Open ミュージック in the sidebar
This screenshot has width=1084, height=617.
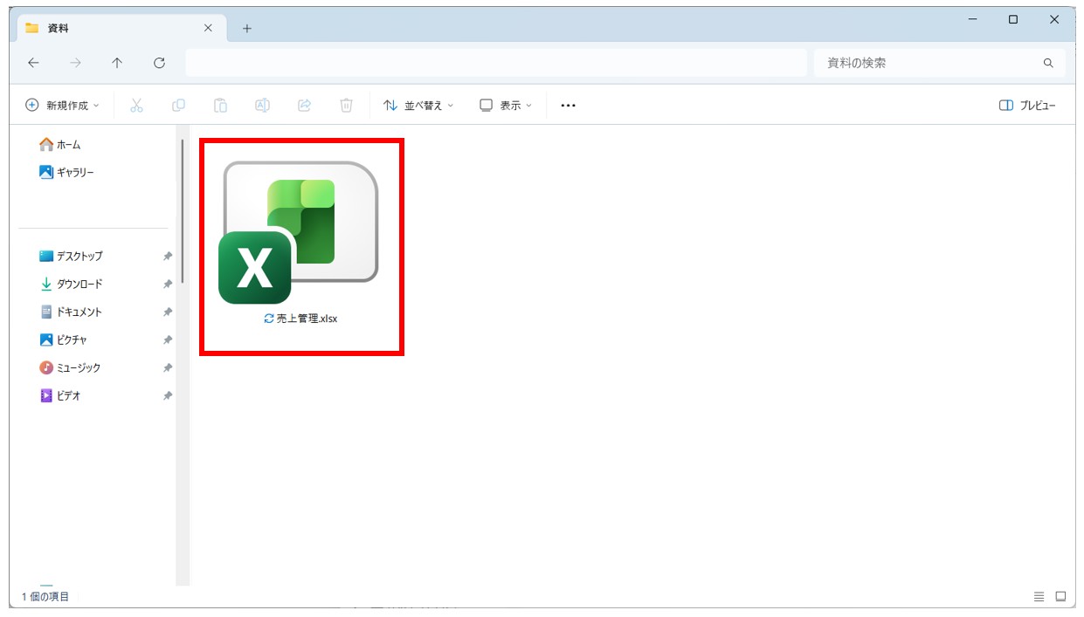point(70,368)
